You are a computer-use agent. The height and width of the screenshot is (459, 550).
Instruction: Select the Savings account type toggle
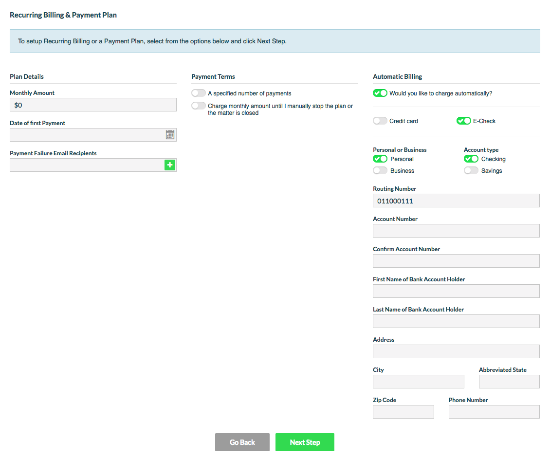471,170
